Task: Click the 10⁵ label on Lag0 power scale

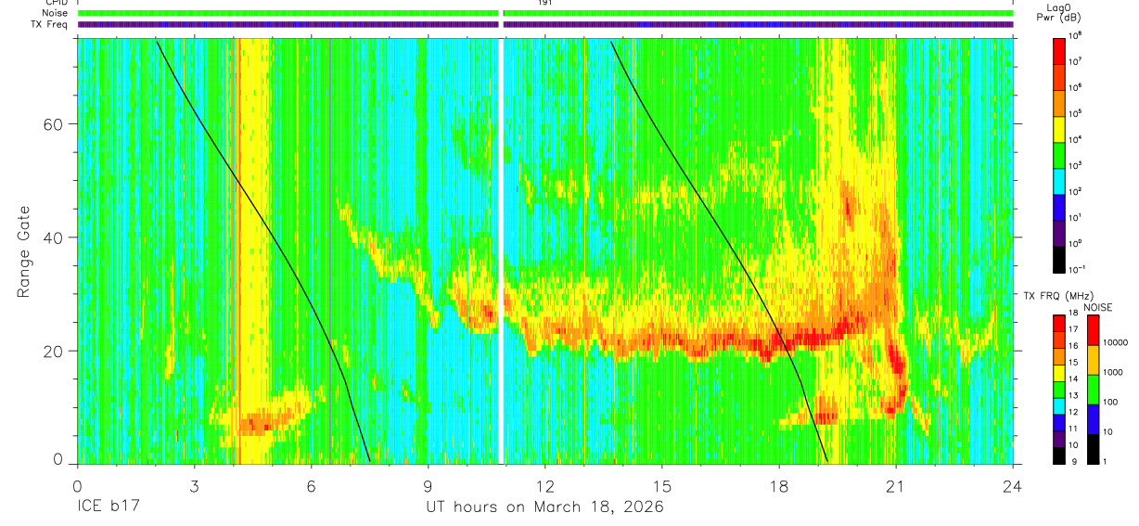Action: 1076,113
